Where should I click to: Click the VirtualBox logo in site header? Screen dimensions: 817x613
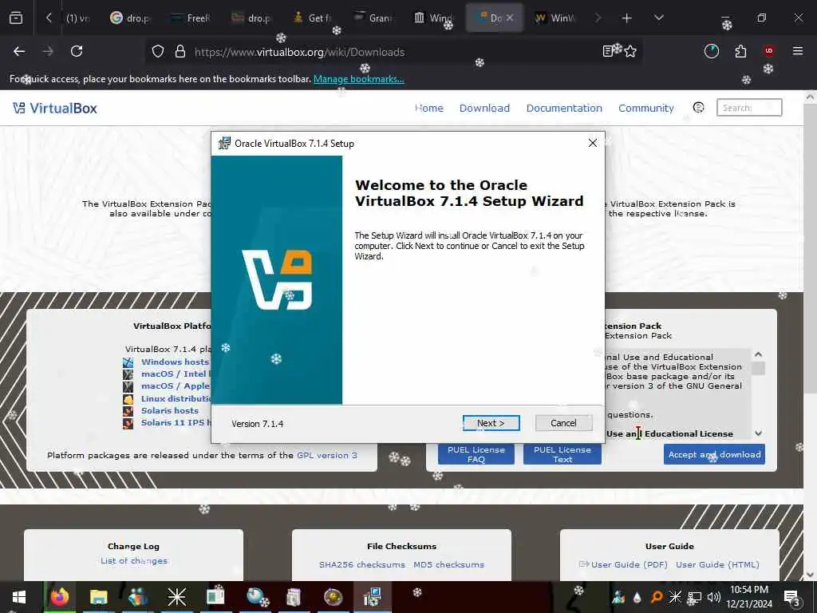pos(55,108)
